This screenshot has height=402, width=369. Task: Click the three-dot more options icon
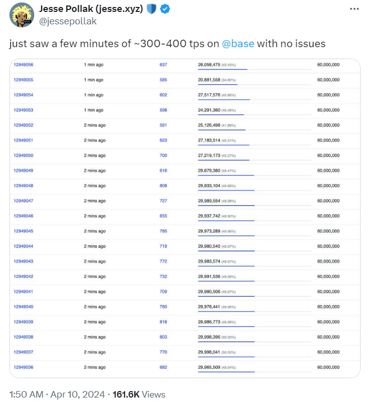(x=354, y=9)
